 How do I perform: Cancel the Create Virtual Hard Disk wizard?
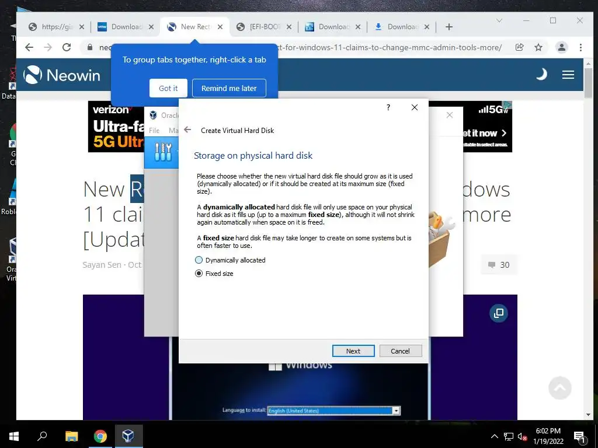point(401,351)
